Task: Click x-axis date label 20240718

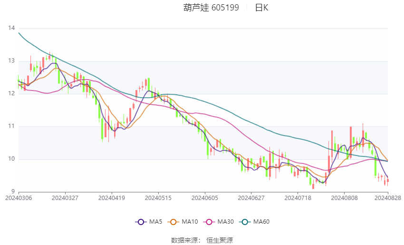Action: tap(298, 198)
